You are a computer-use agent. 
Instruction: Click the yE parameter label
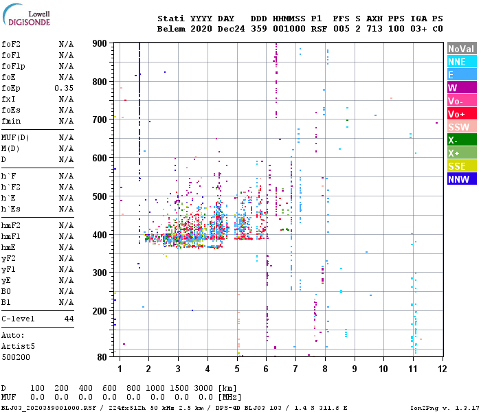(6, 281)
